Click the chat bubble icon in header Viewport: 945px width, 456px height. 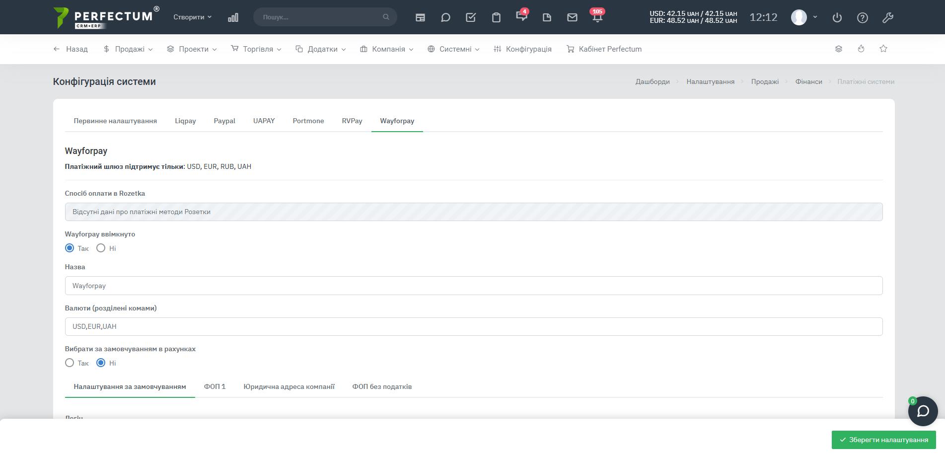click(445, 17)
